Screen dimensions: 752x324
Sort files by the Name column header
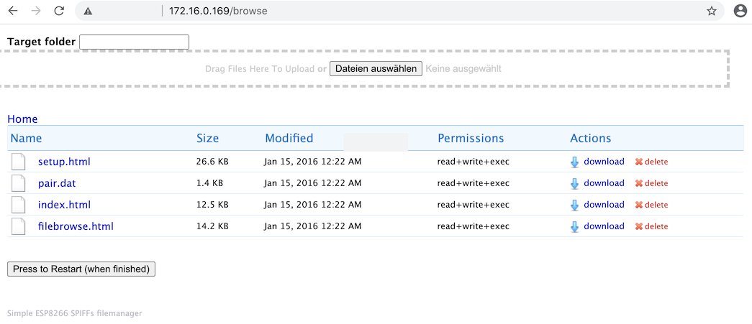(27, 139)
